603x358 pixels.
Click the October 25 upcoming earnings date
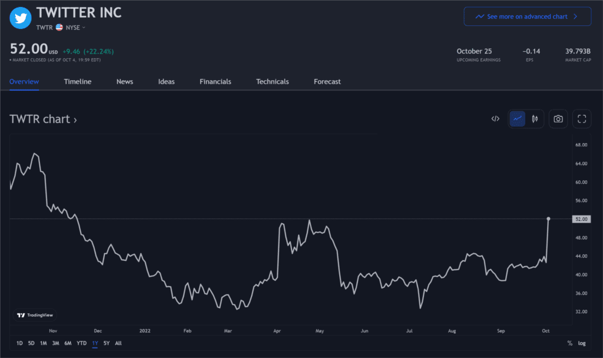coord(474,51)
